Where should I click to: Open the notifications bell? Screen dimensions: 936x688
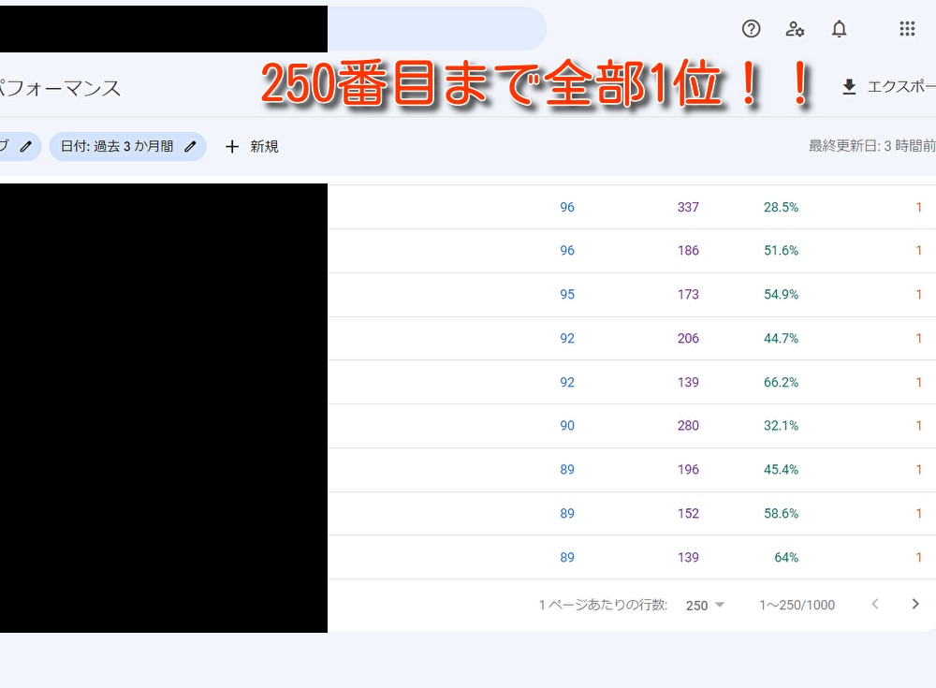pos(840,29)
